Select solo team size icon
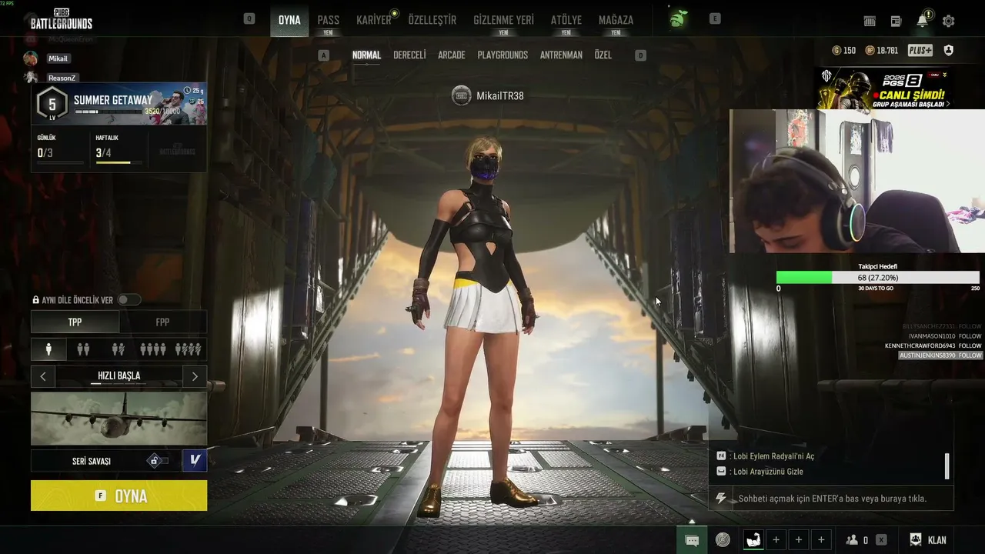Viewport: 985px width, 554px height. tap(48, 349)
